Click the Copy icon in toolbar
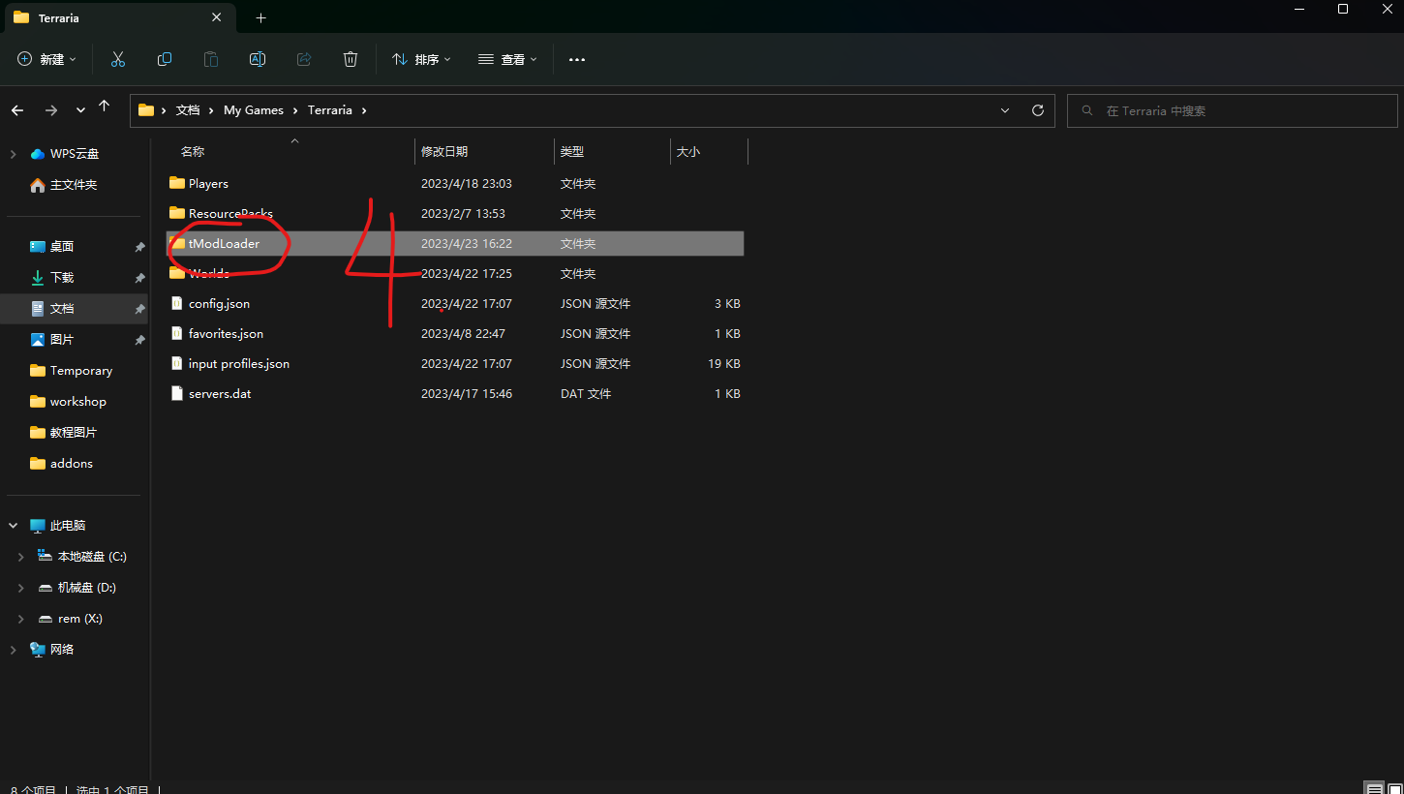The height and width of the screenshot is (794, 1404). click(x=165, y=59)
